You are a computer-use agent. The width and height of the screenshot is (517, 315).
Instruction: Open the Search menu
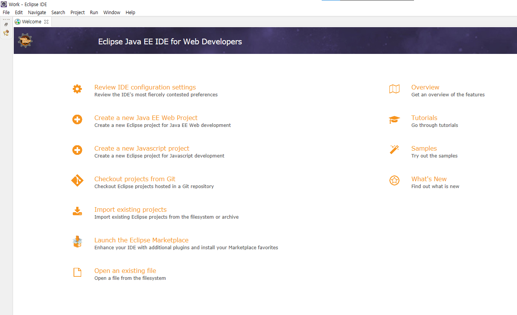pyautogui.click(x=58, y=13)
